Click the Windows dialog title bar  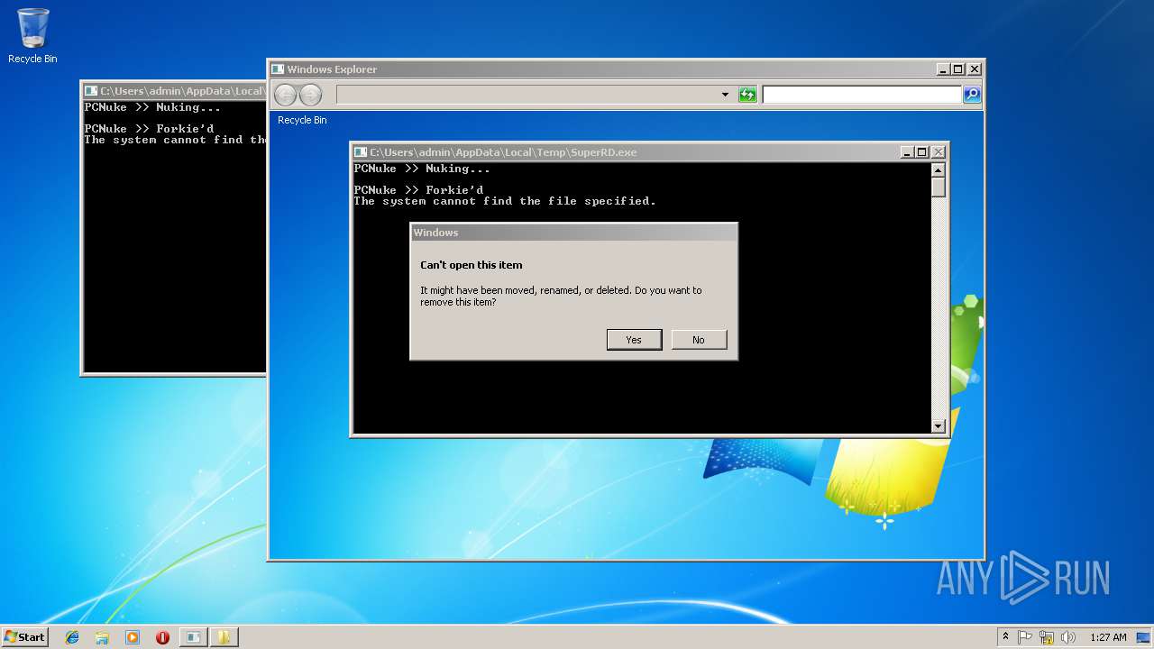[573, 233]
